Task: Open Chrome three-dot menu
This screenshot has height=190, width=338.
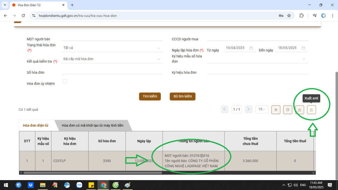Action: (x=333, y=16)
